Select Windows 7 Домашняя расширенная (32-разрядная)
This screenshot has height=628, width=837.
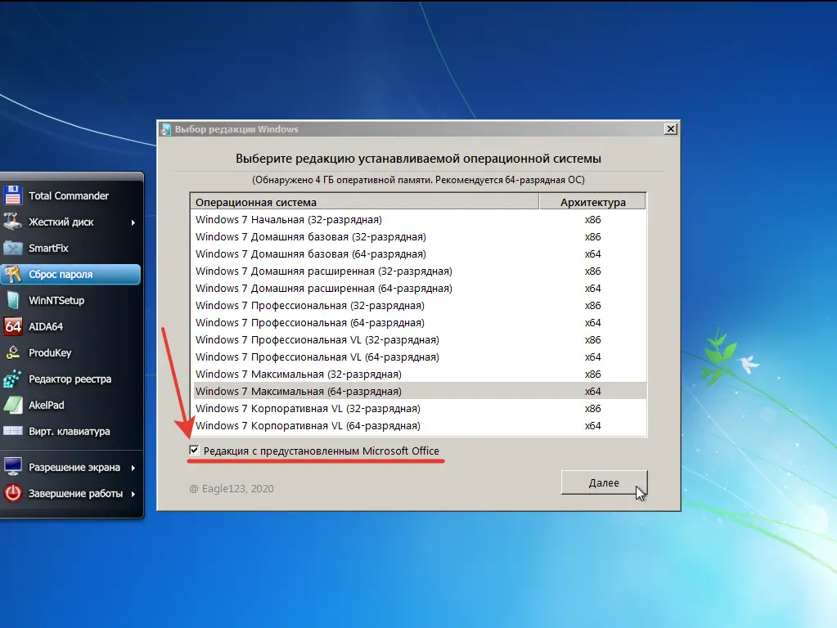coord(419,271)
